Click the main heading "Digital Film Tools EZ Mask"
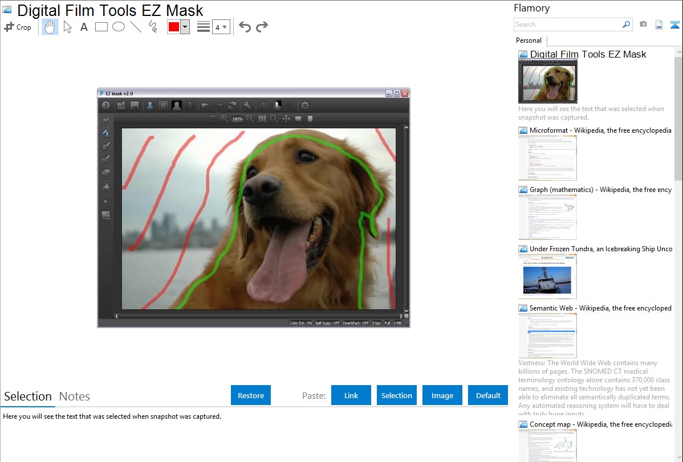The height and width of the screenshot is (462, 683). point(110,10)
